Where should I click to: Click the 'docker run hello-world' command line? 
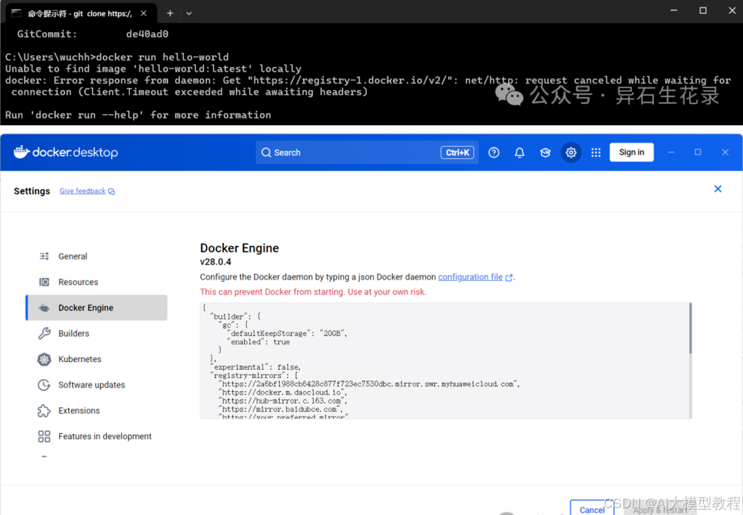click(x=117, y=57)
